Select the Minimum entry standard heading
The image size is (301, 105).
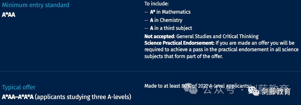(x=35, y=5)
